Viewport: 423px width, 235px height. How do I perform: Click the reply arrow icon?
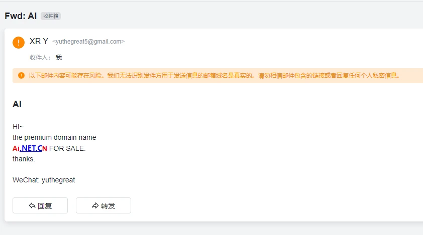32,205
